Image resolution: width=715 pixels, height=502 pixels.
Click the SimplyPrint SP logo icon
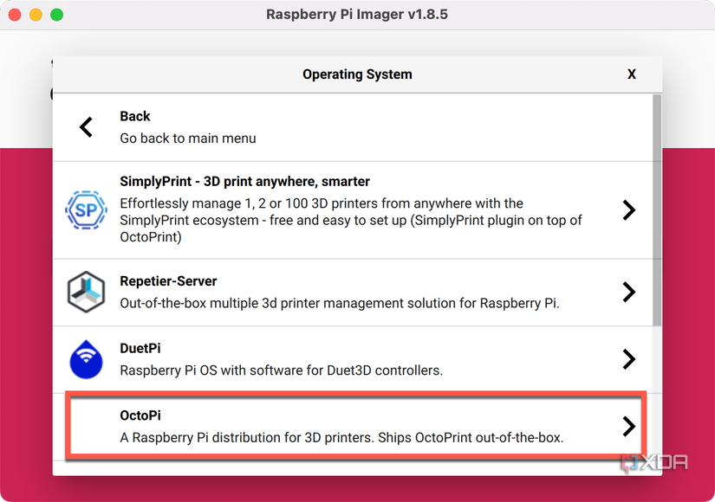86,210
